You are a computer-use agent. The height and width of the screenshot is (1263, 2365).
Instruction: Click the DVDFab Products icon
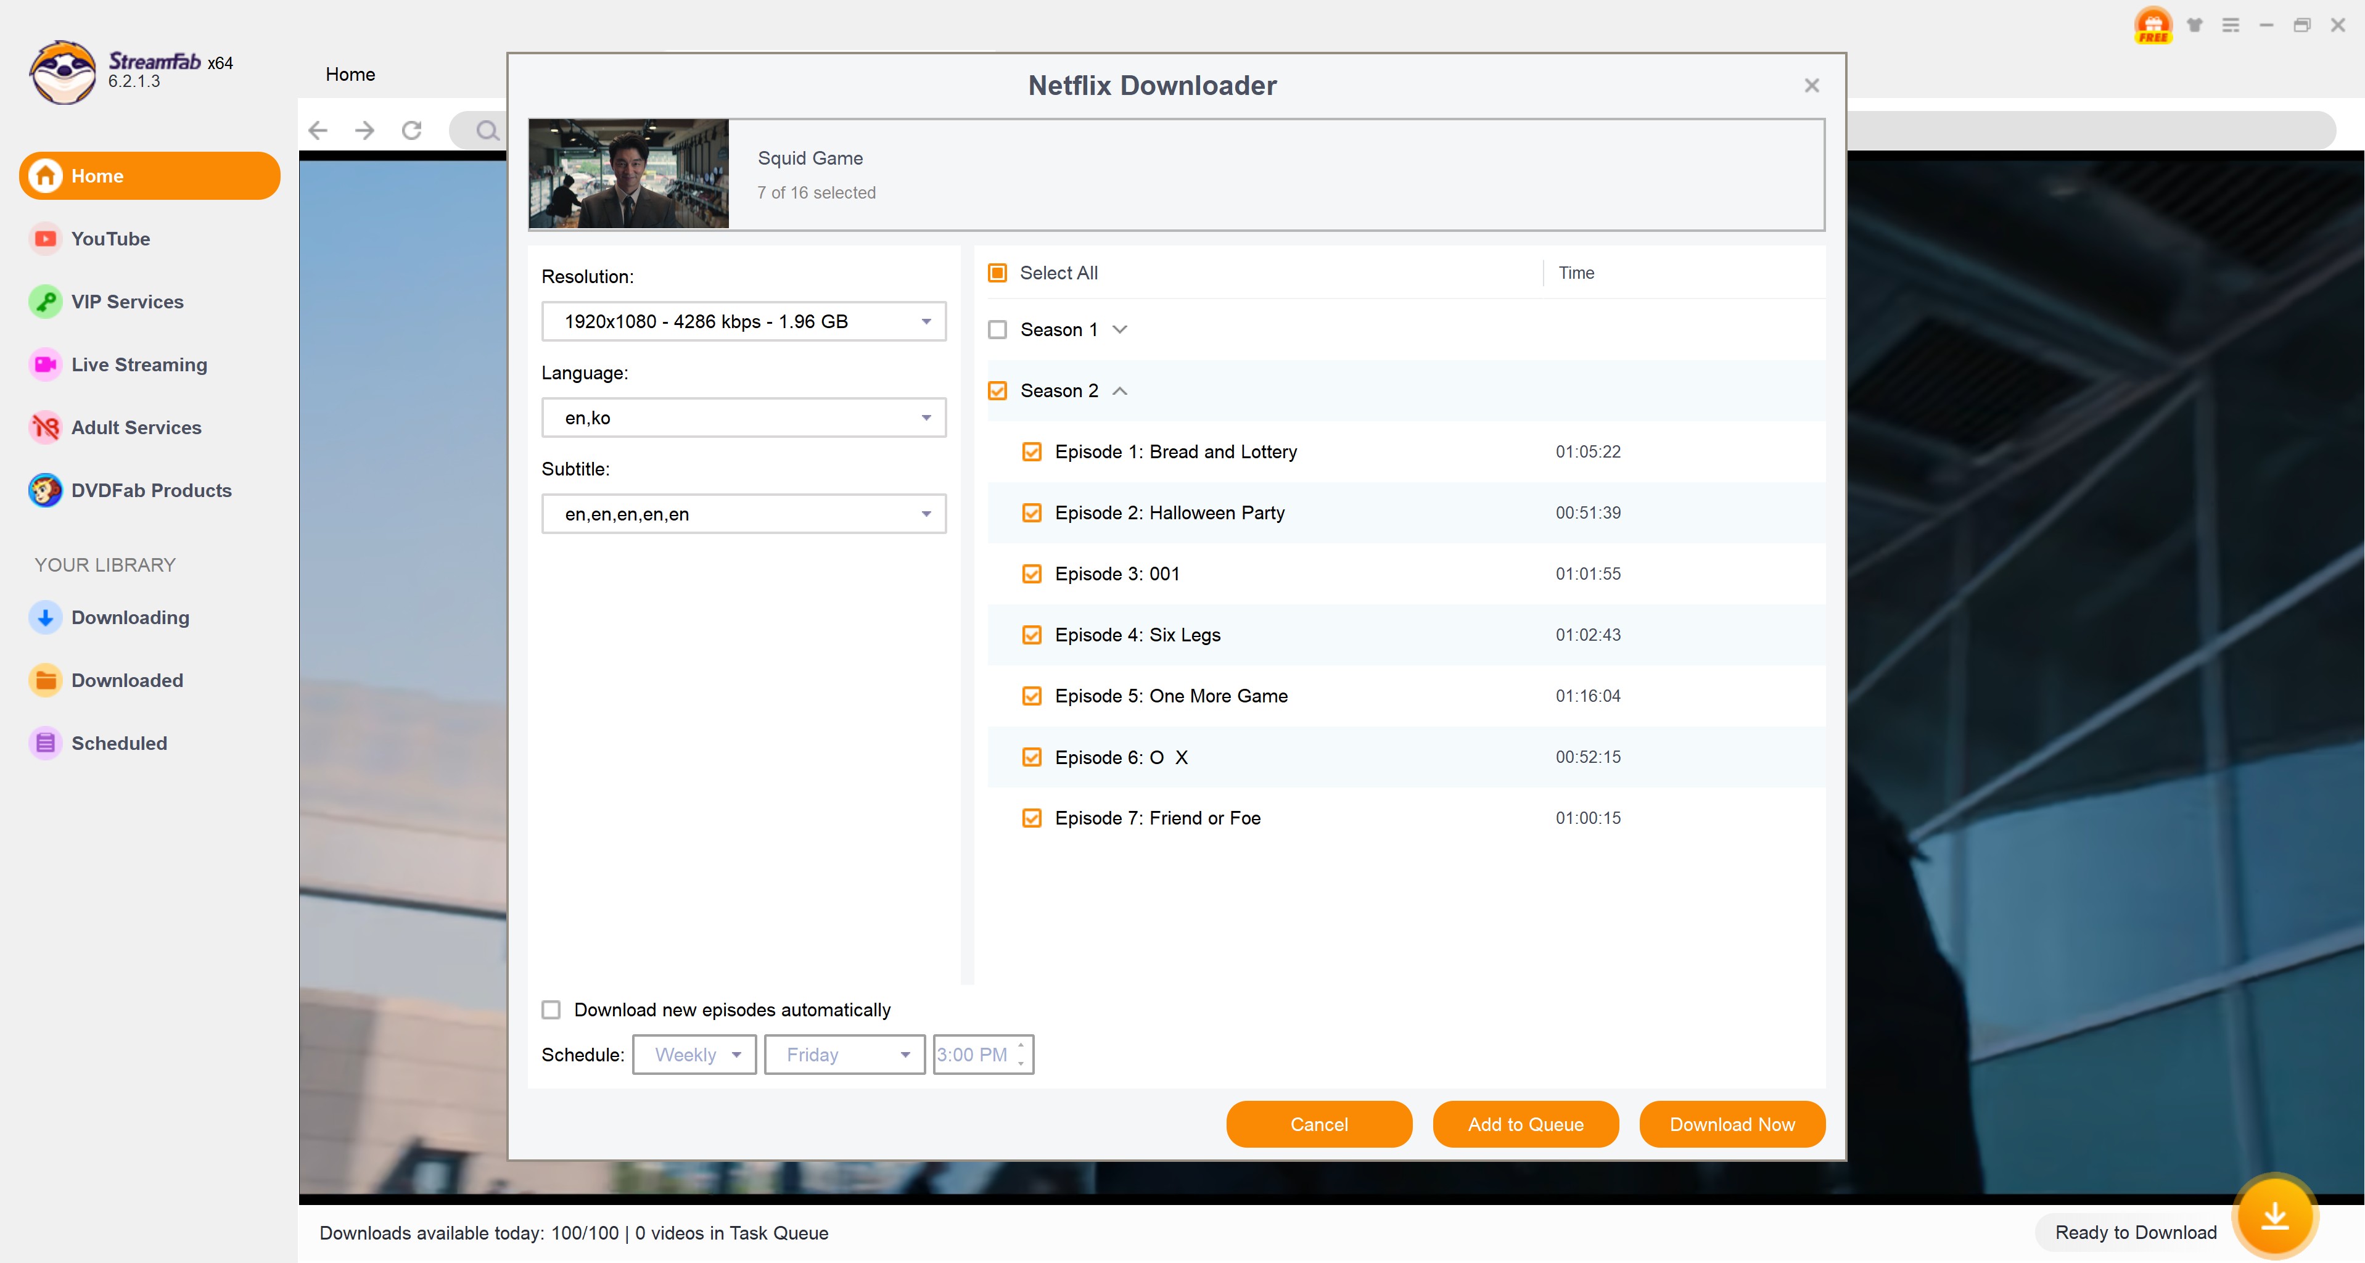click(45, 490)
